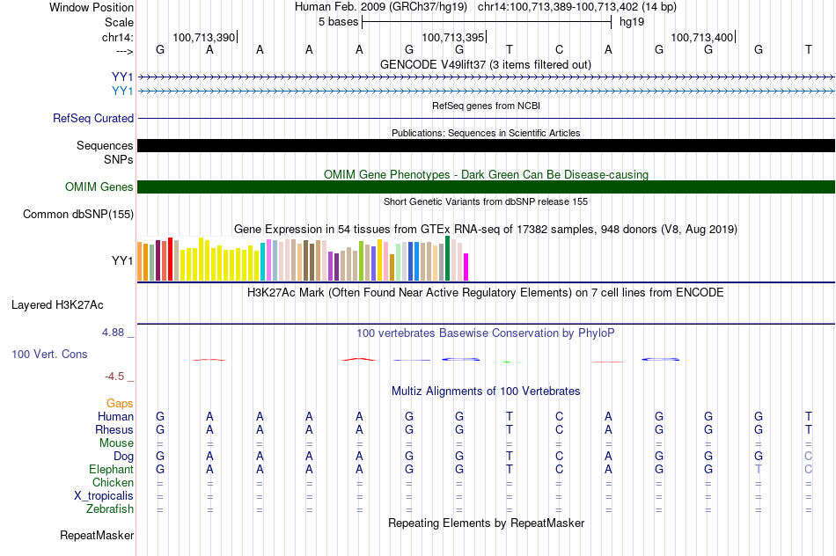Click the Zebrafish alignment row label
Screen dimensions: 836x556
(110, 509)
